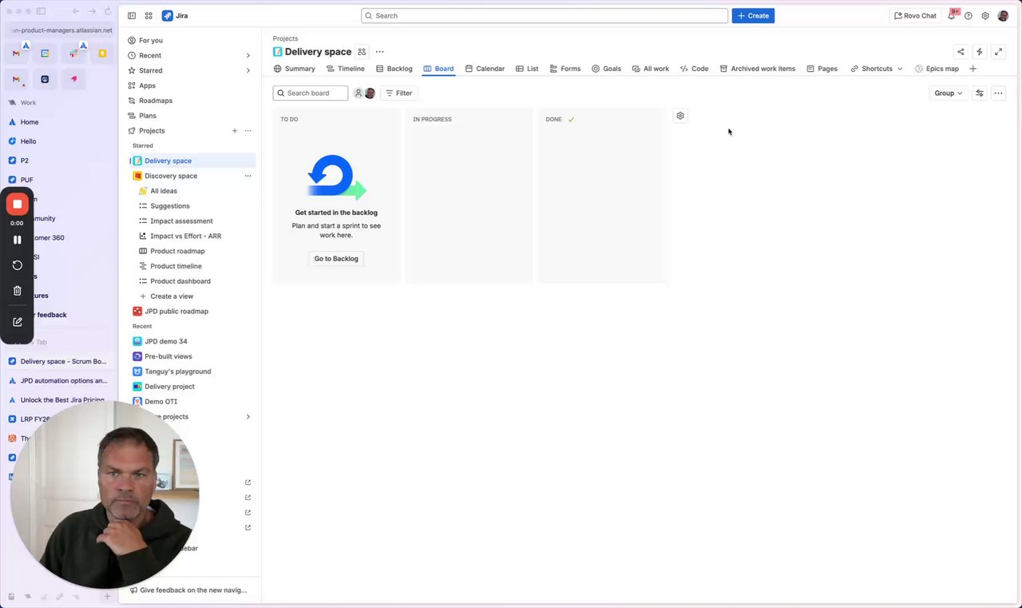Open the Help question mark menu

click(969, 16)
